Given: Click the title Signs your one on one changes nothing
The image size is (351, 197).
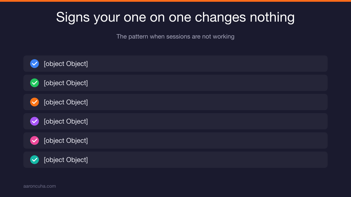Looking at the screenshot, I should point(175,17).
